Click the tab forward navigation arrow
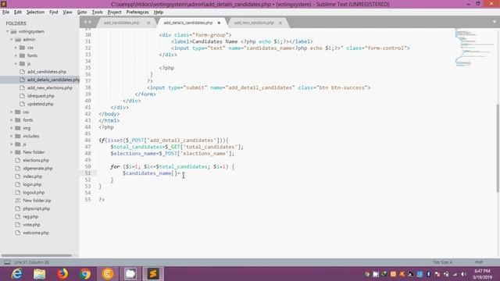 pyautogui.click(x=90, y=22)
